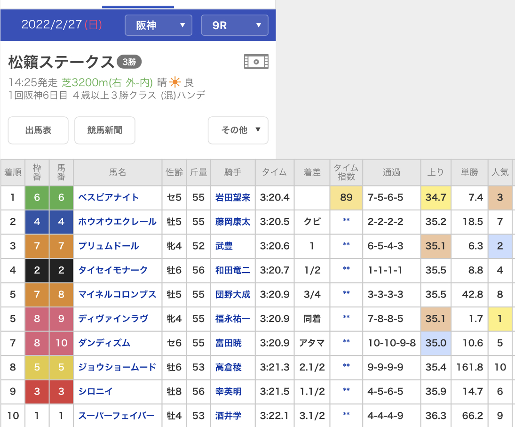This screenshot has height=427, width=515.
Task: Click the time index value 89
Action: click(346, 197)
